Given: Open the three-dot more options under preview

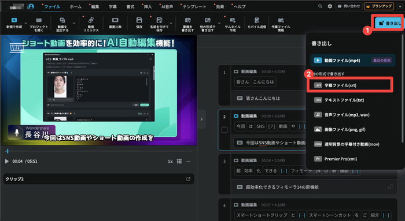Looking at the screenshot, I should (x=188, y=161).
